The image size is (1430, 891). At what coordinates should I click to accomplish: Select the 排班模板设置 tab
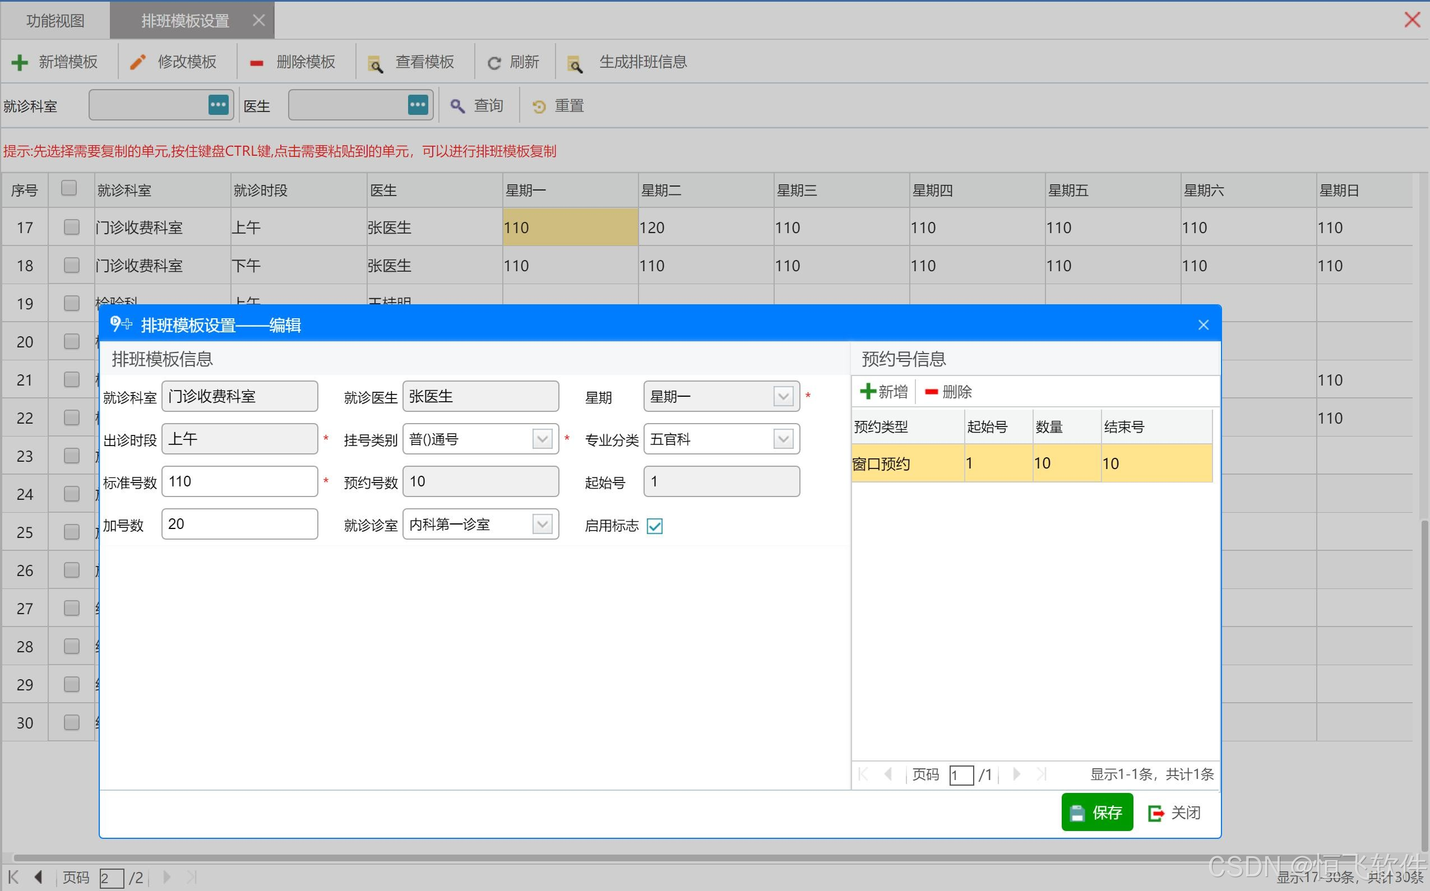tap(185, 21)
